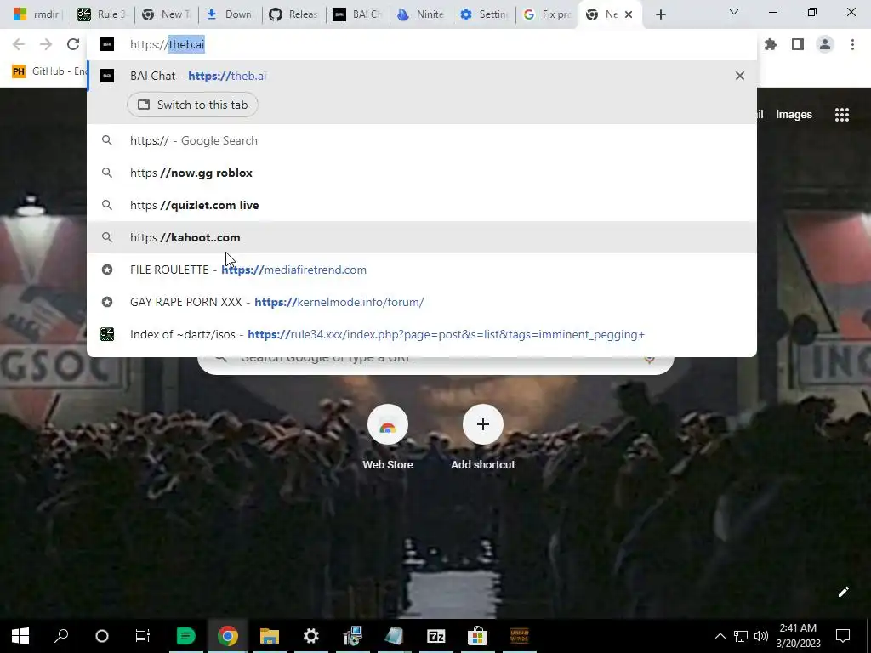Switch to the Ninite tab
The image size is (871, 653).
(420, 14)
